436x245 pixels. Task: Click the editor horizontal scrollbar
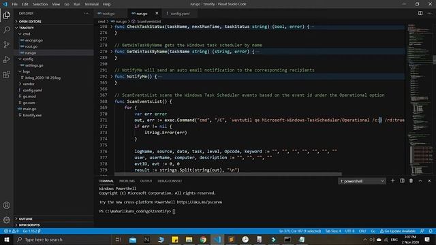click(x=228, y=174)
